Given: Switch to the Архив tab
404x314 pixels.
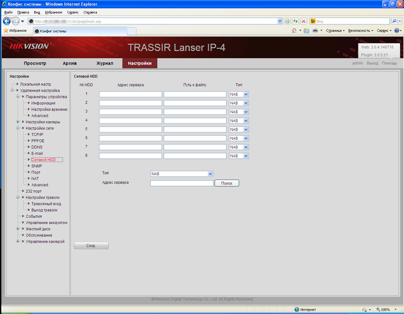Looking at the screenshot, I should [69, 63].
